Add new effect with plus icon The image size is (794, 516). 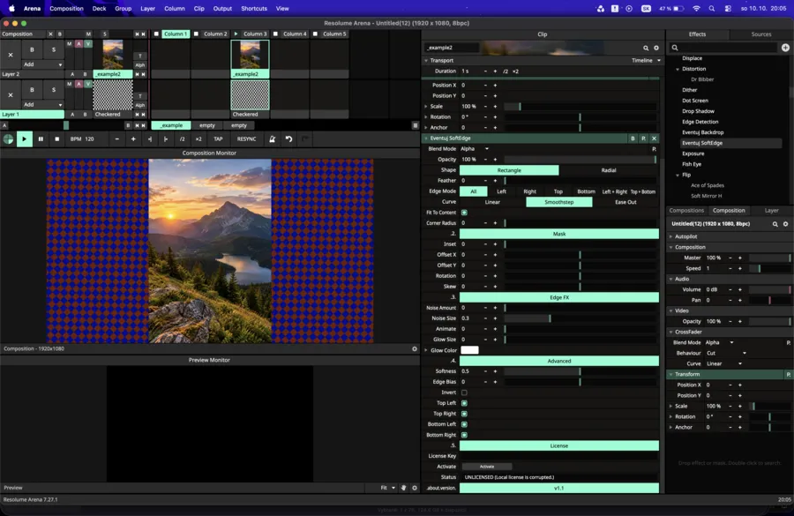(x=785, y=48)
